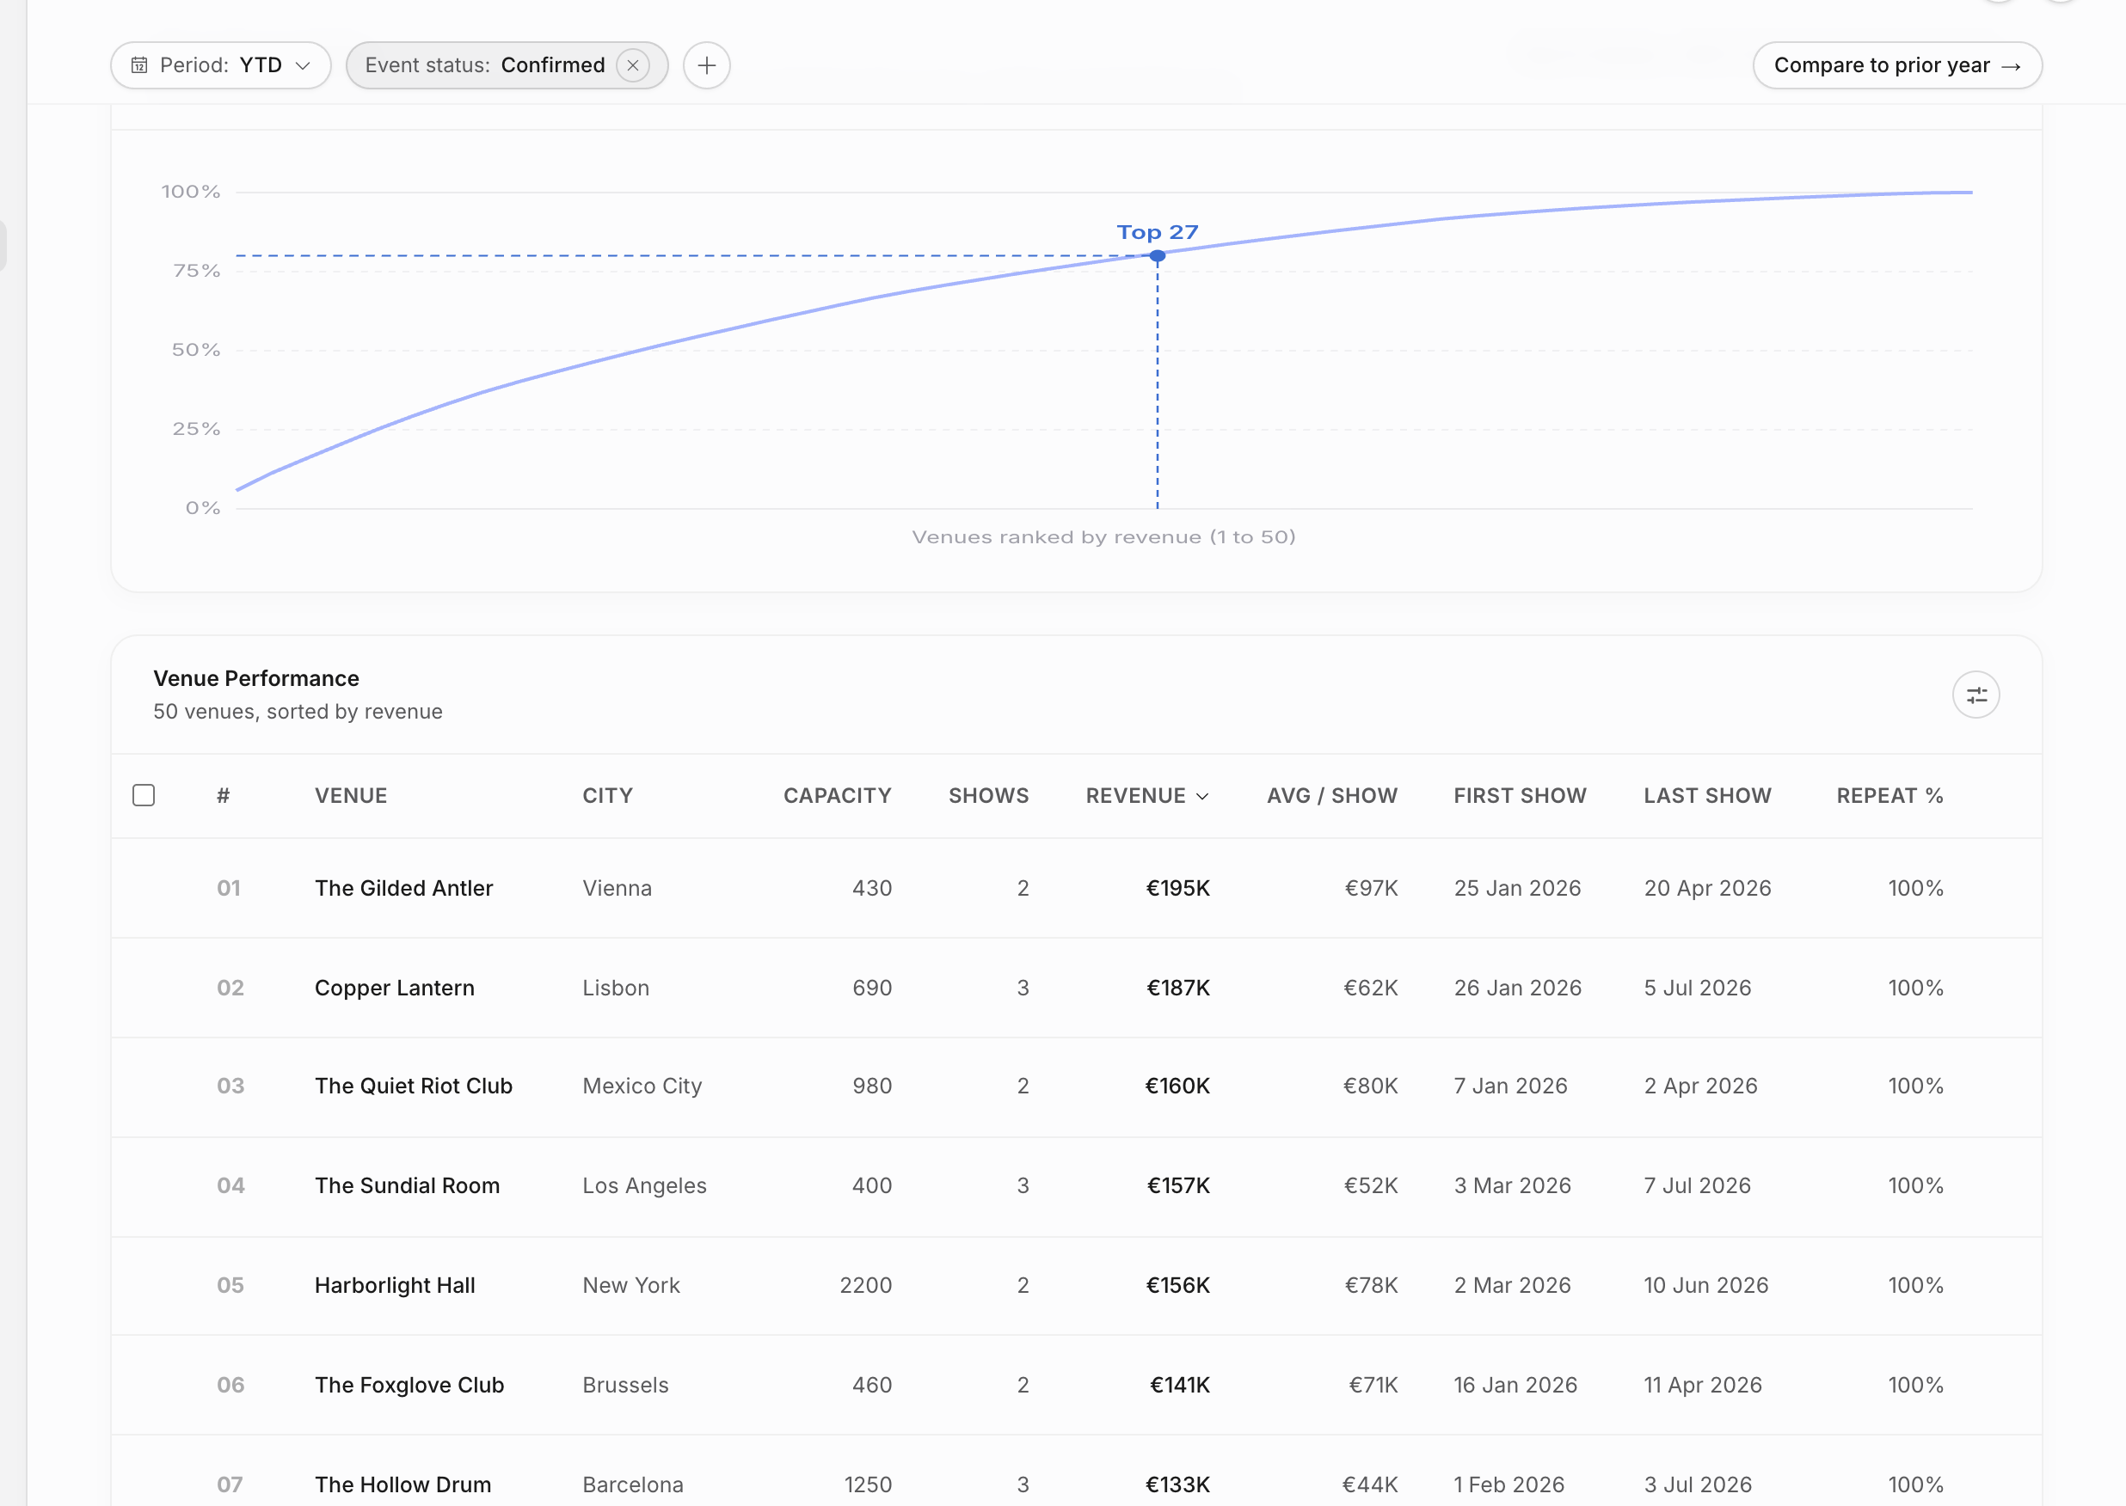Screen dimensions: 2126x1506
Task: Open the table settings sliders icon
Action: click(1975, 695)
